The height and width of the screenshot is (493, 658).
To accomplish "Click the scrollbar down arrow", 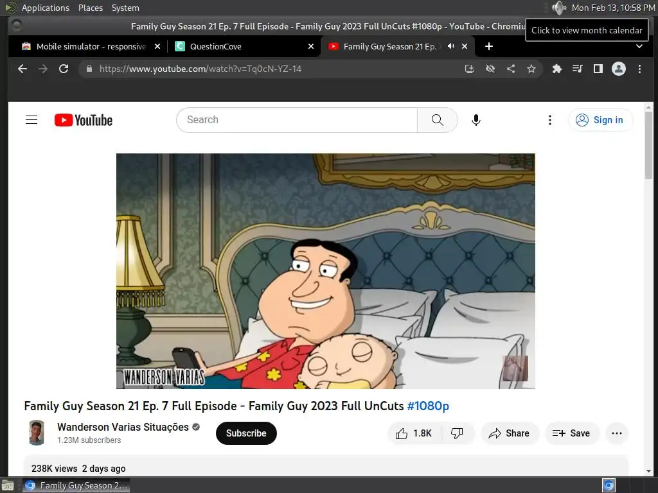I will pyautogui.click(x=648, y=471).
